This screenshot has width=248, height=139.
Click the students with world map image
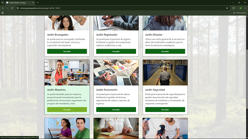pos(67,128)
